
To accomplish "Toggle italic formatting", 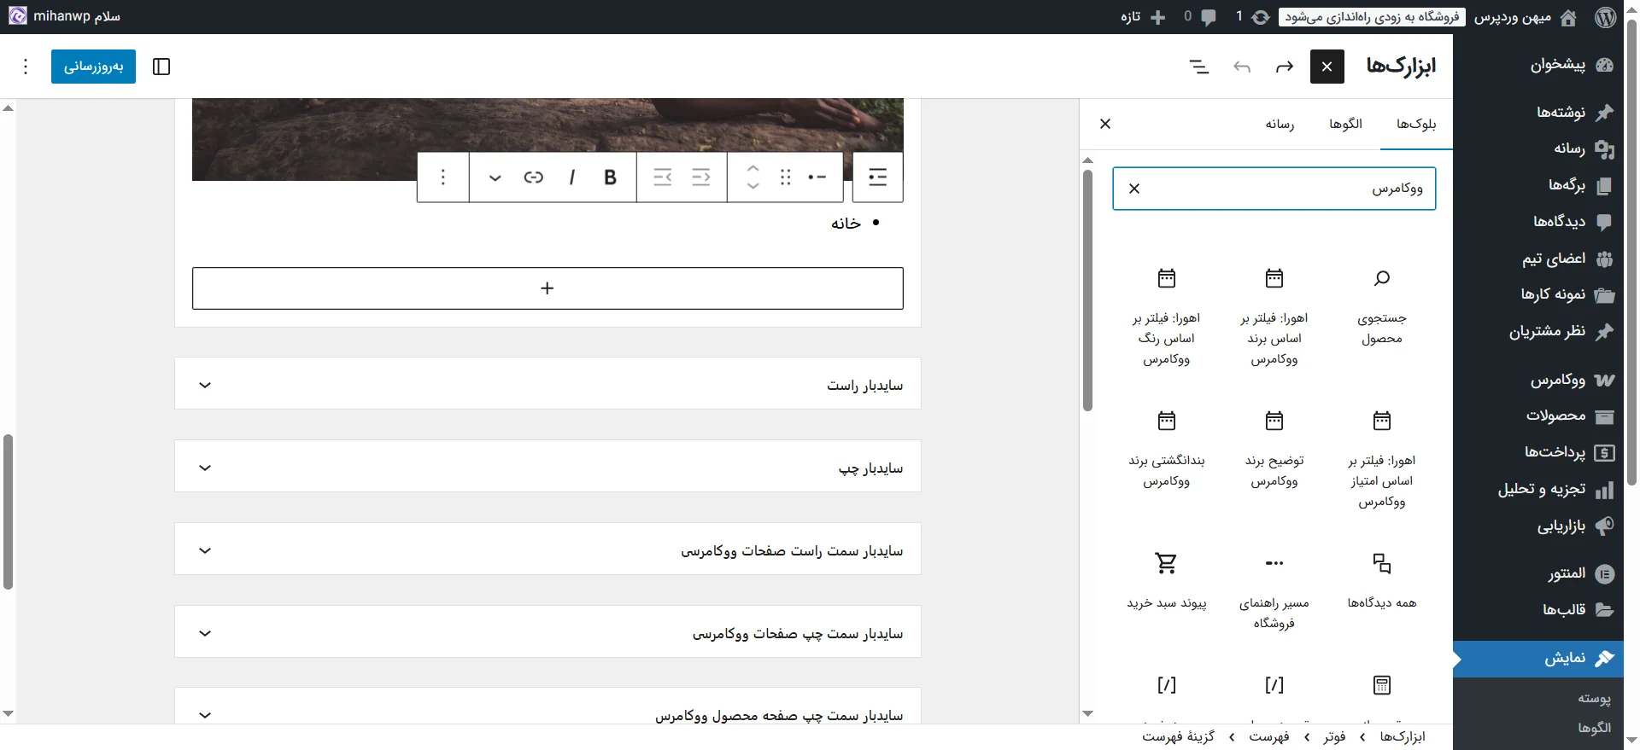I will [572, 177].
